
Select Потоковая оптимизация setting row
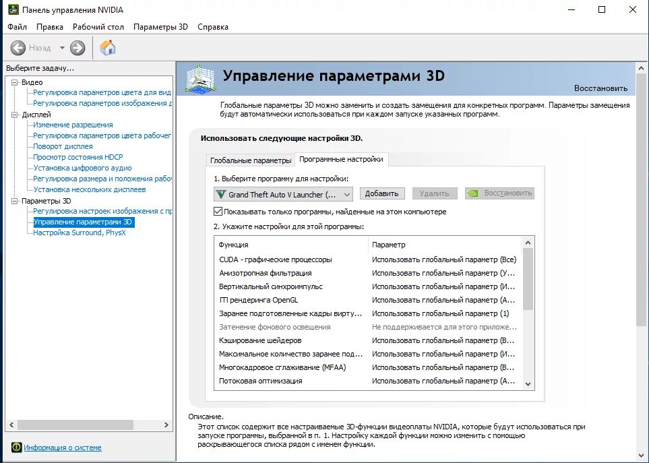click(x=368, y=381)
